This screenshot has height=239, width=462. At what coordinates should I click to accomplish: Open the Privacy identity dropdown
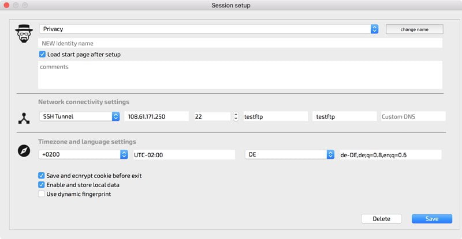pyautogui.click(x=209, y=29)
